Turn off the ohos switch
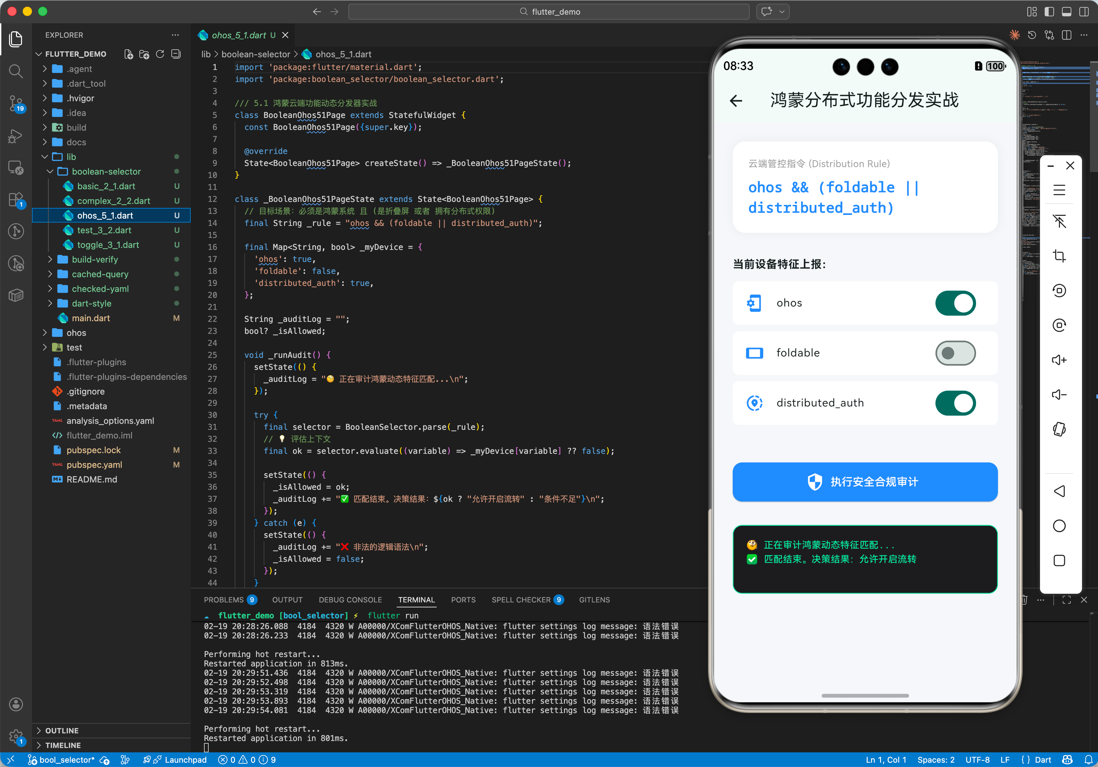This screenshot has height=767, width=1098. (x=955, y=303)
